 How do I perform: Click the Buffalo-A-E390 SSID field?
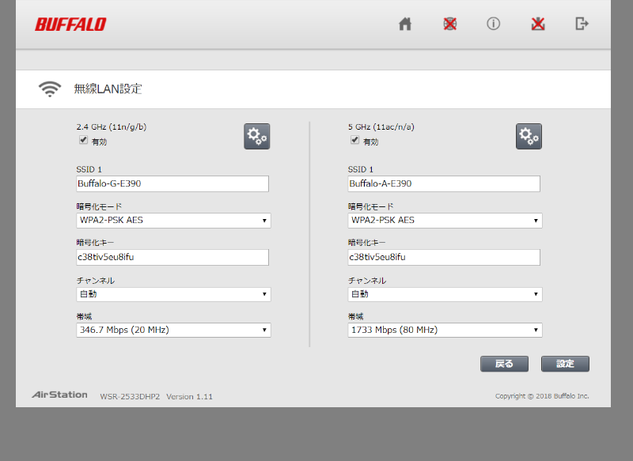tap(444, 183)
